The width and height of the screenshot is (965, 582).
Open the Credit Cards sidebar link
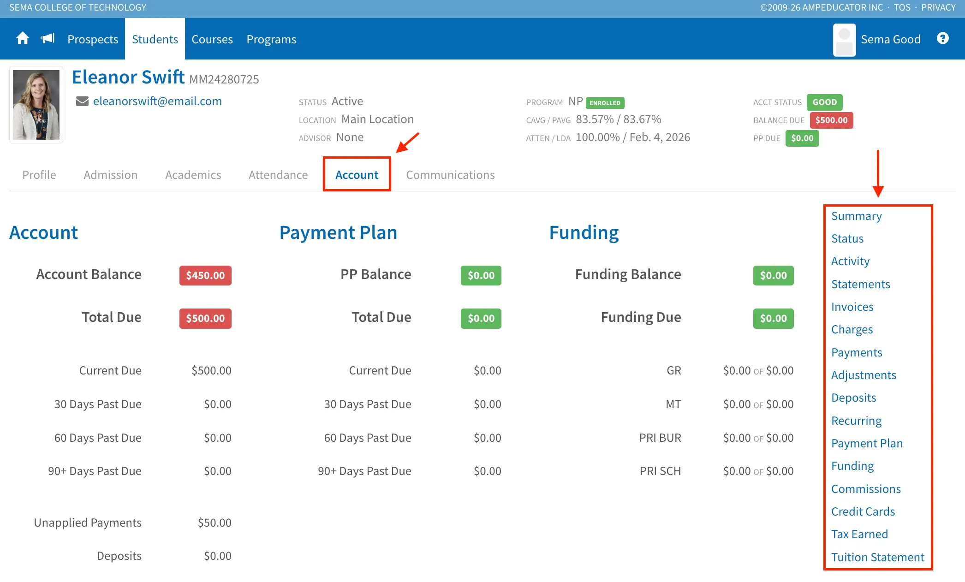(x=863, y=511)
